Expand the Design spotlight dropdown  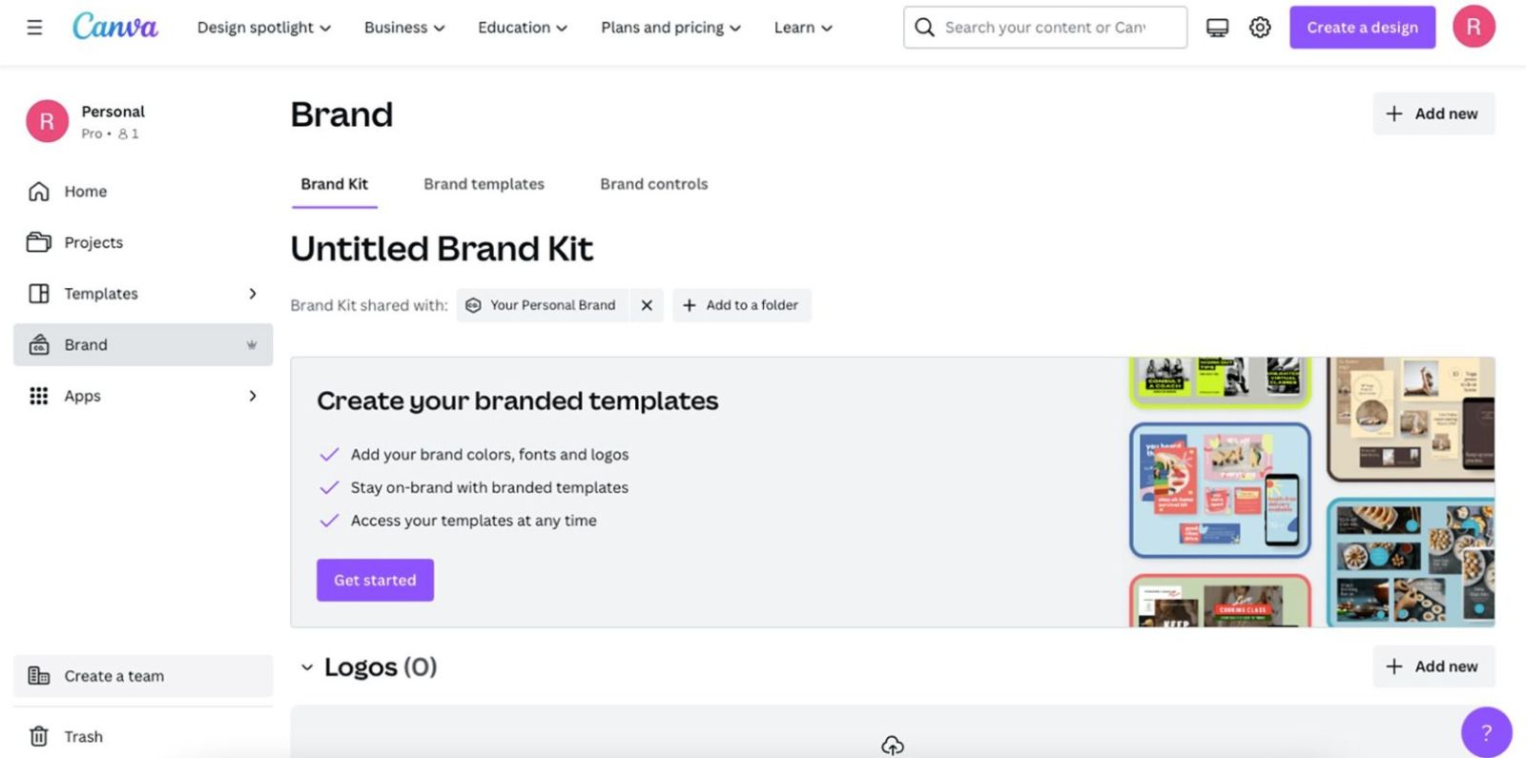(x=263, y=28)
